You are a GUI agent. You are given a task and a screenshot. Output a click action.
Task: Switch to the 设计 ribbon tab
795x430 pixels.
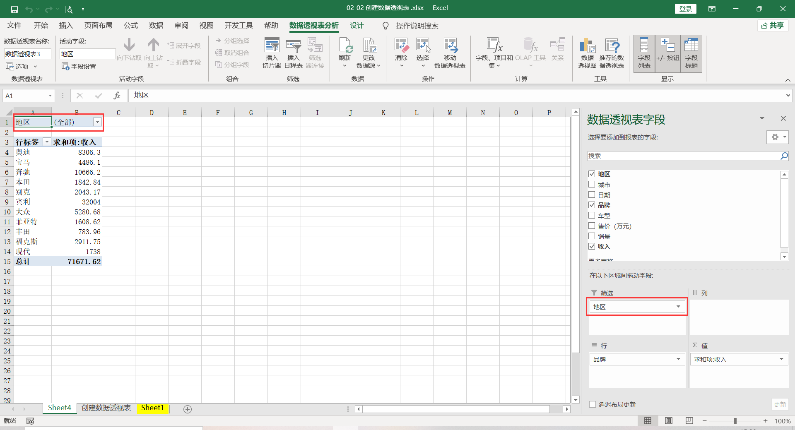click(357, 26)
